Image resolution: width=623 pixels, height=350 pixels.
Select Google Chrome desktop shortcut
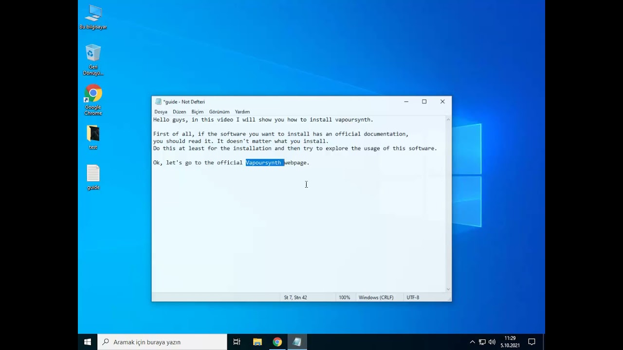[x=93, y=100]
